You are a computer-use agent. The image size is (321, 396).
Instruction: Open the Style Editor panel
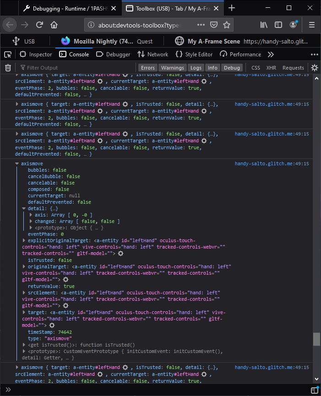pos(194,54)
